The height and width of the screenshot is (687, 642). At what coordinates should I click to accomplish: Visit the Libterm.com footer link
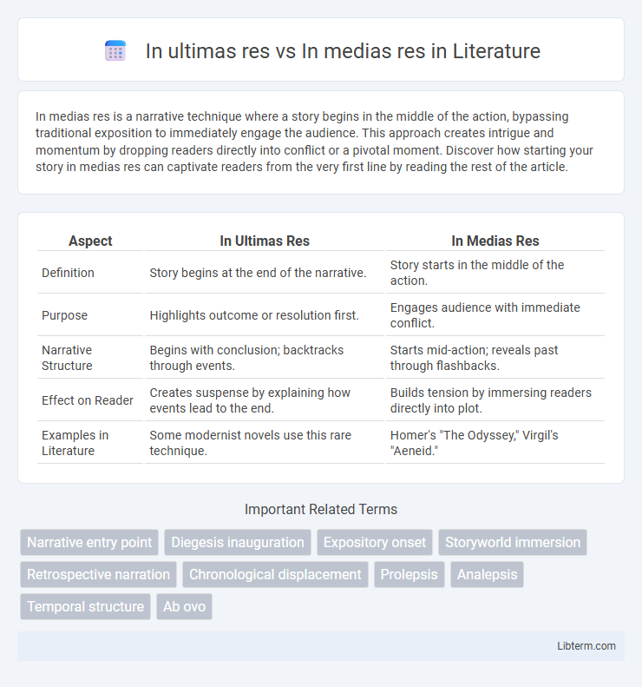(586, 646)
